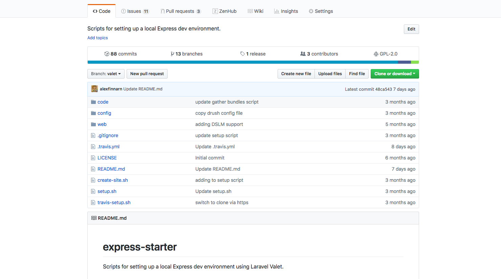Click the web folder icon

93,124
